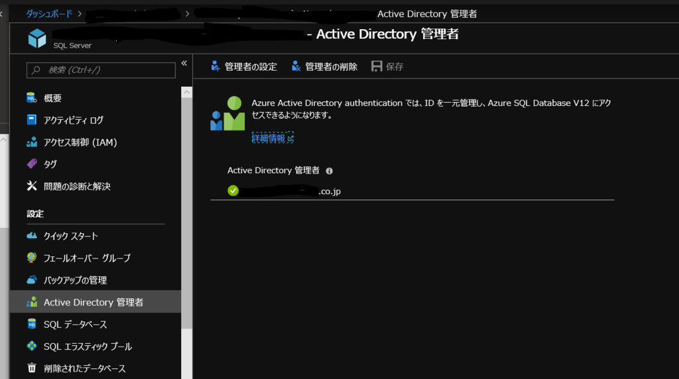Click 管理者の削除 toolbar button
This screenshot has height=379, width=679.
324,66
